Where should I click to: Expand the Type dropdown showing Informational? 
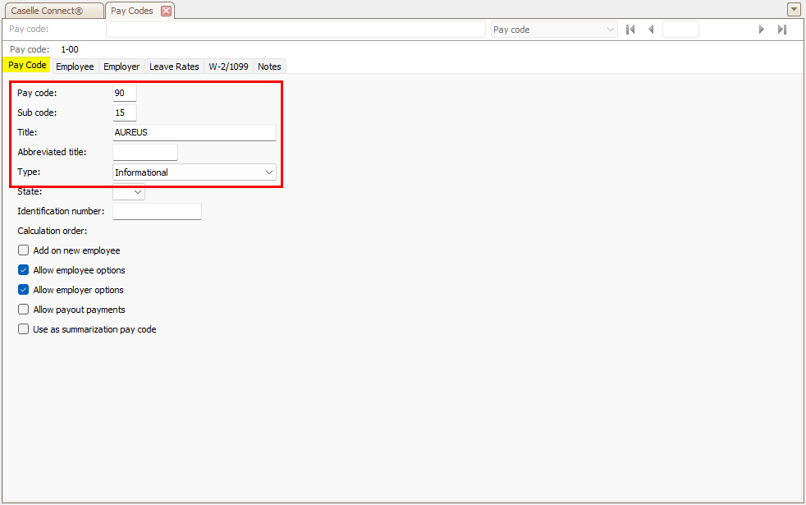[x=268, y=172]
